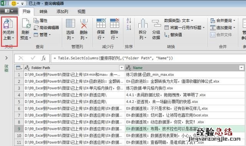Screen dimensions: 246x146
Task: Click cell 练习数据-单元格内换行.xlsx
Action: (x=185, y=88)
